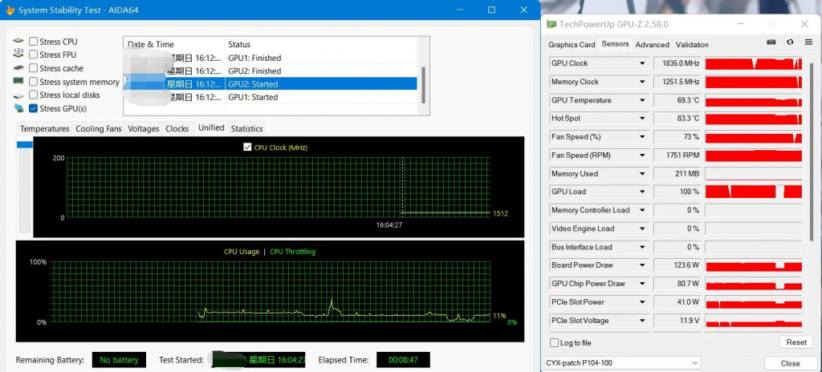Open the GPU Load sensor dropdown
Viewport: 822px width, 372px height.
point(641,192)
